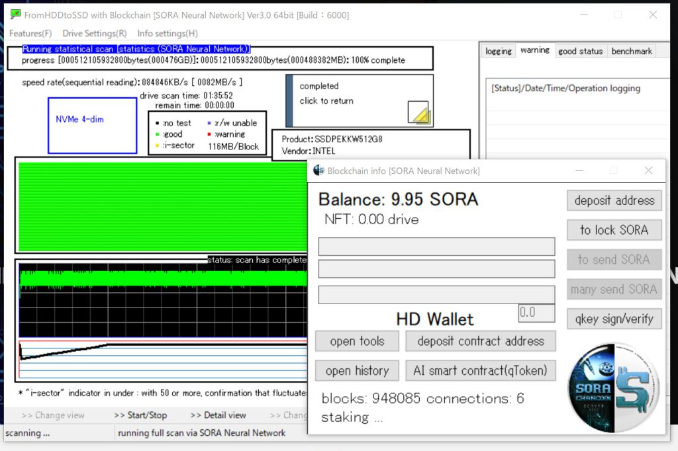Minimize the Blockchain info window

(x=579, y=170)
